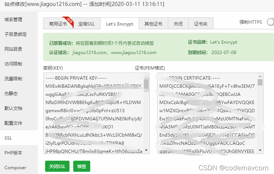Click the 推荐 ribbon badge on 商用证书
This screenshot has height=174, width=274.
click(69, 21)
